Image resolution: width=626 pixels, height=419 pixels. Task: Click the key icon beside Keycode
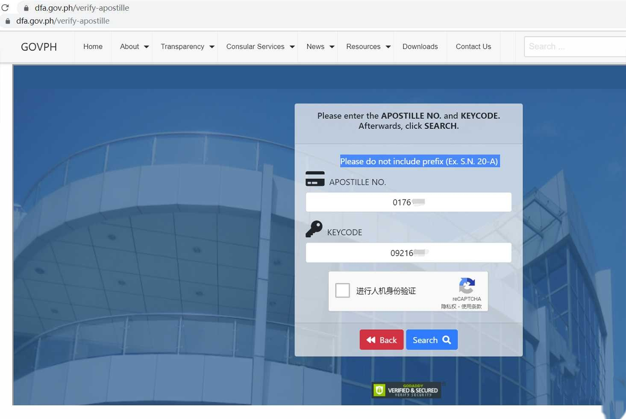[314, 229]
